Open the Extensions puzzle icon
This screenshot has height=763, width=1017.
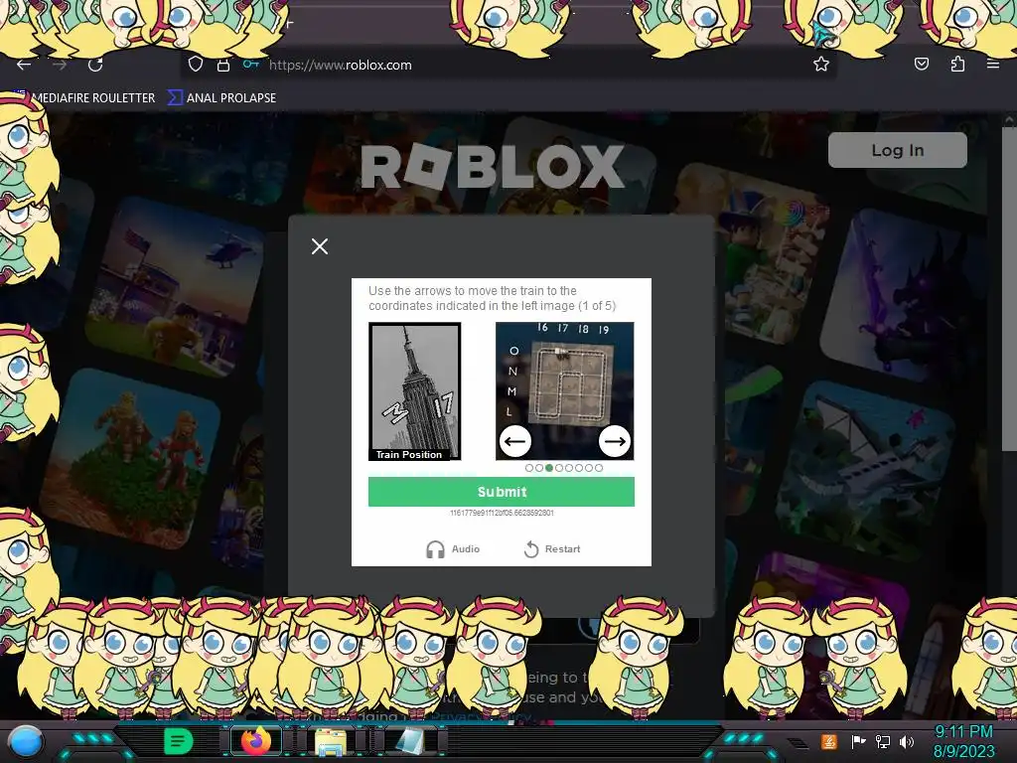point(957,64)
